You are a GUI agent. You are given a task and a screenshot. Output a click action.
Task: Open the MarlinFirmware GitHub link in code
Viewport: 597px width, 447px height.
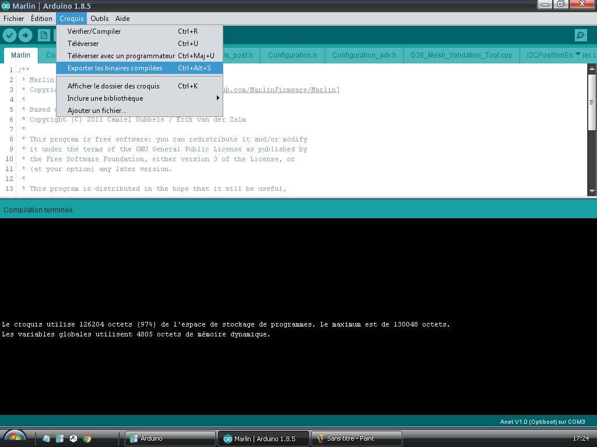click(280, 90)
